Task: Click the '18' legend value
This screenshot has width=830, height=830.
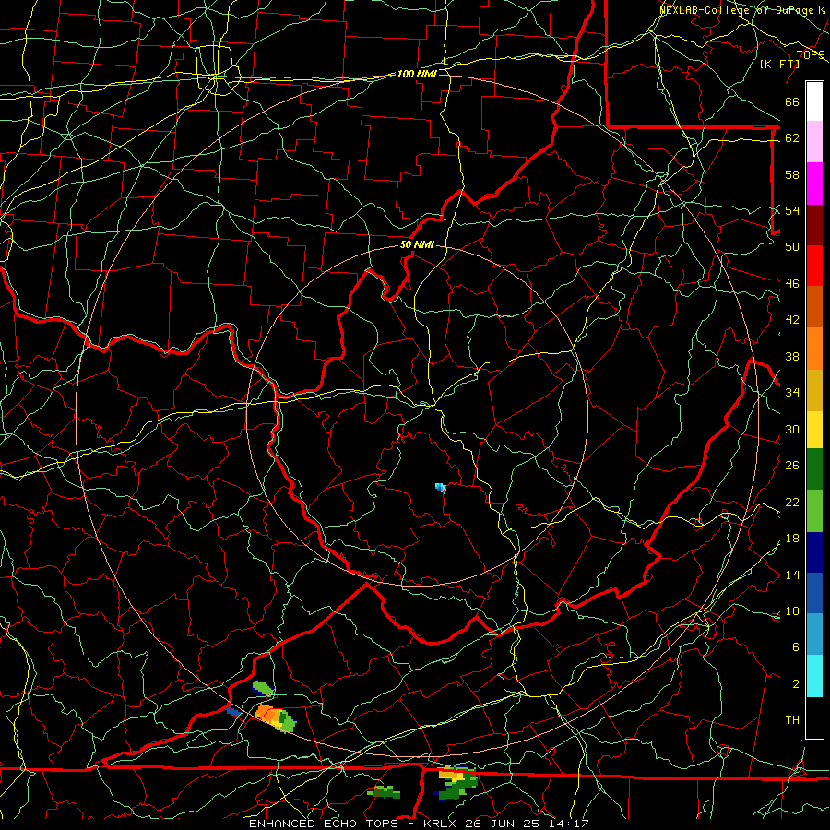Action: (x=792, y=539)
